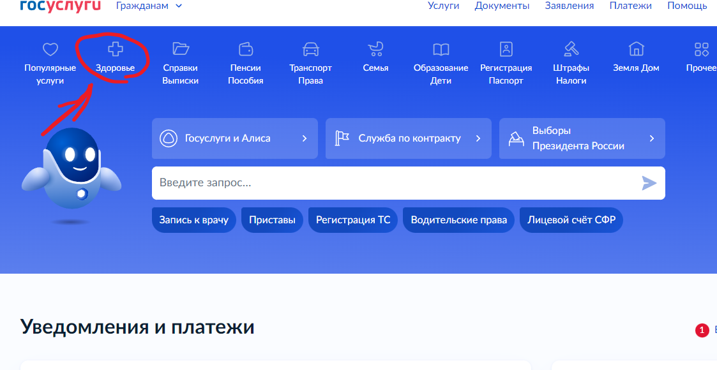Open Пенсии Пособия section icon
The height and width of the screenshot is (370, 717).
pos(245,48)
